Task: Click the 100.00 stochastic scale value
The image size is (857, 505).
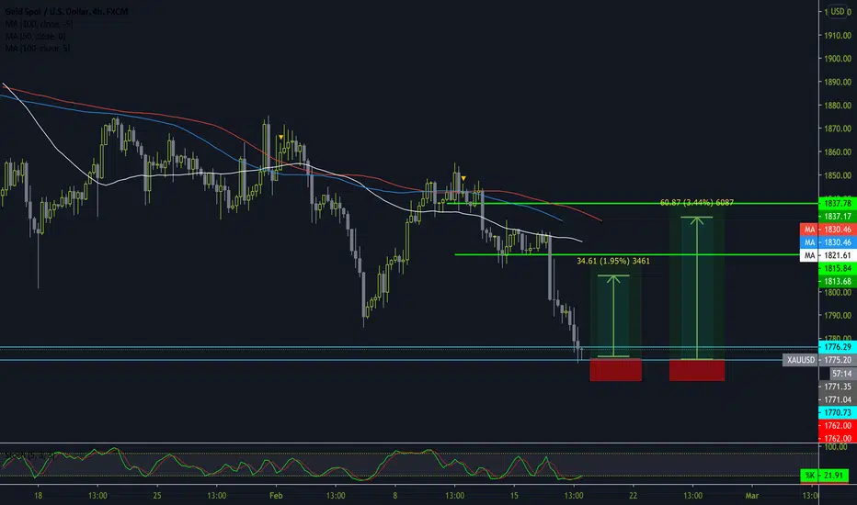Action: pos(836,447)
